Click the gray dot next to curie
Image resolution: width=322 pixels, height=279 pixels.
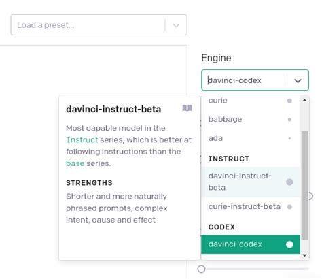(289, 101)
